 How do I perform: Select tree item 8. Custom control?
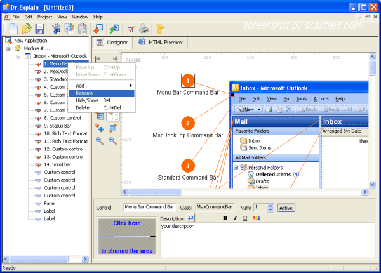(62, 118)
